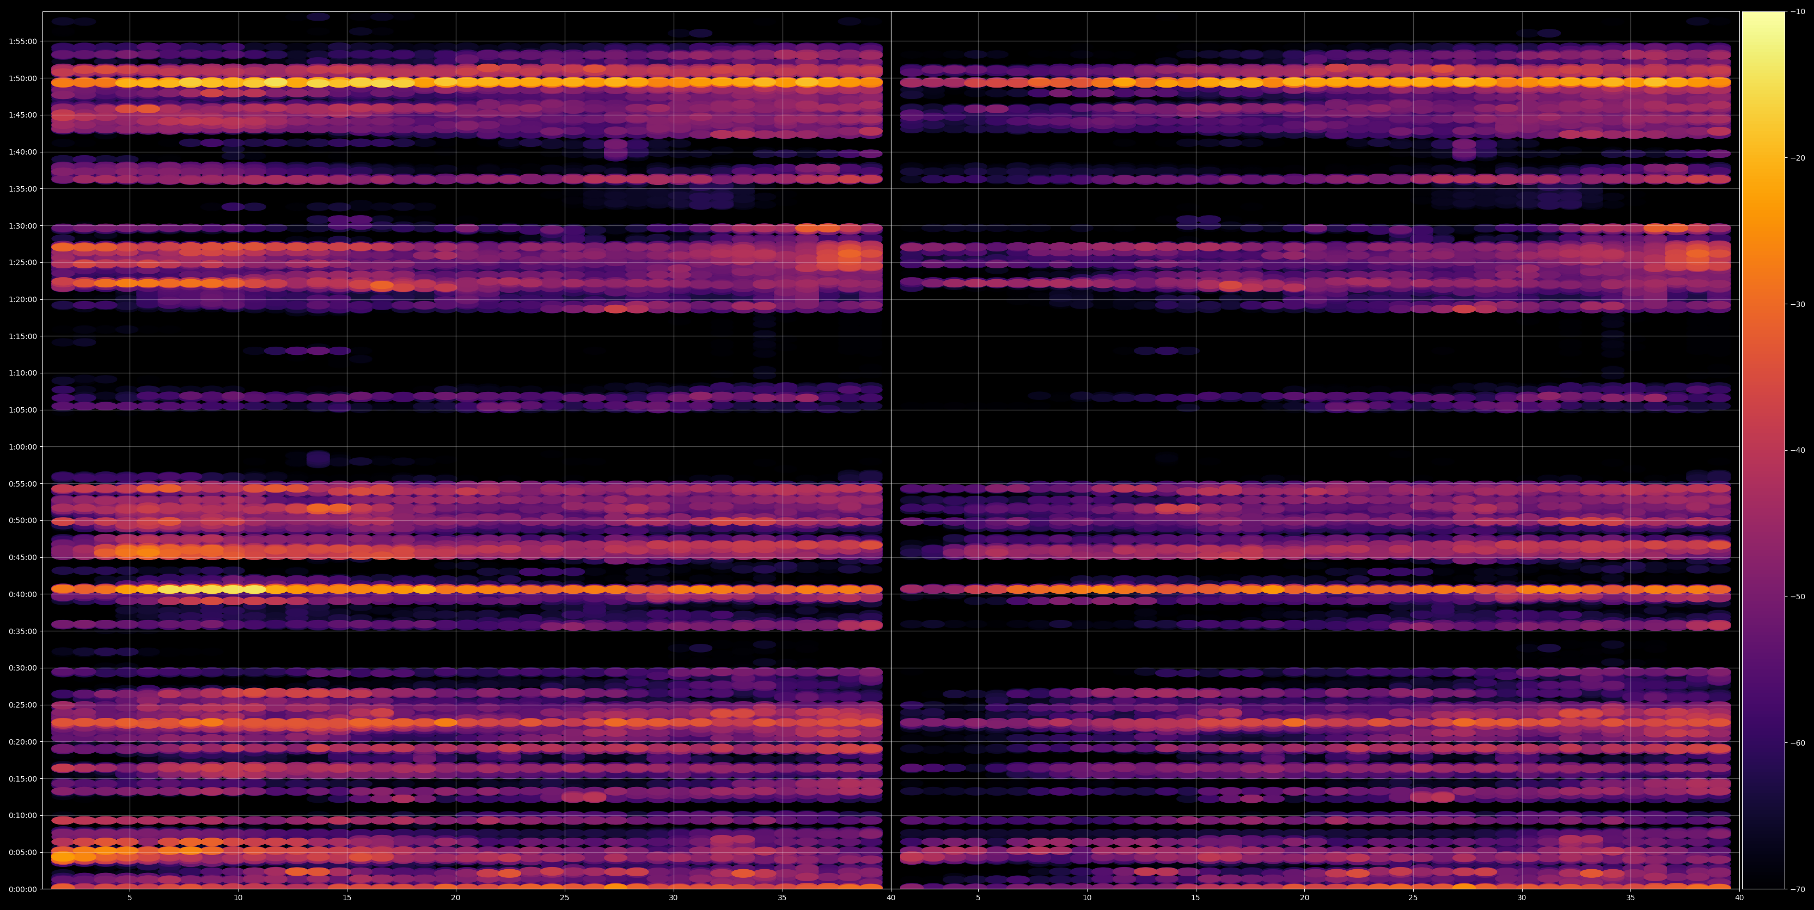The width and height of the screenshot is (1814, 910).
Task: Select the 1:40:00 time axis label
Action: [22, 152]
